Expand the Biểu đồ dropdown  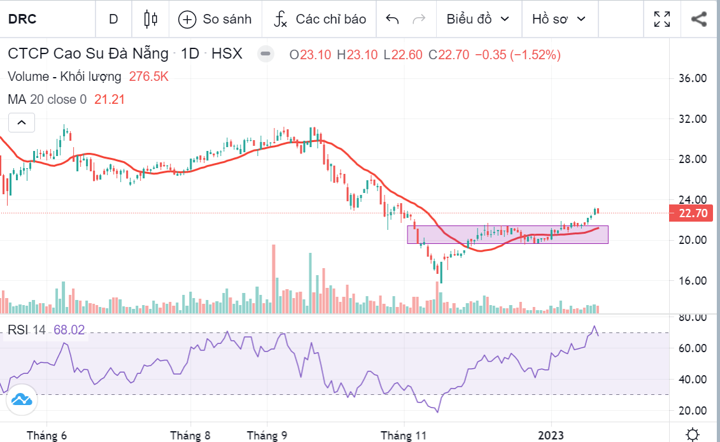point(477,19)
